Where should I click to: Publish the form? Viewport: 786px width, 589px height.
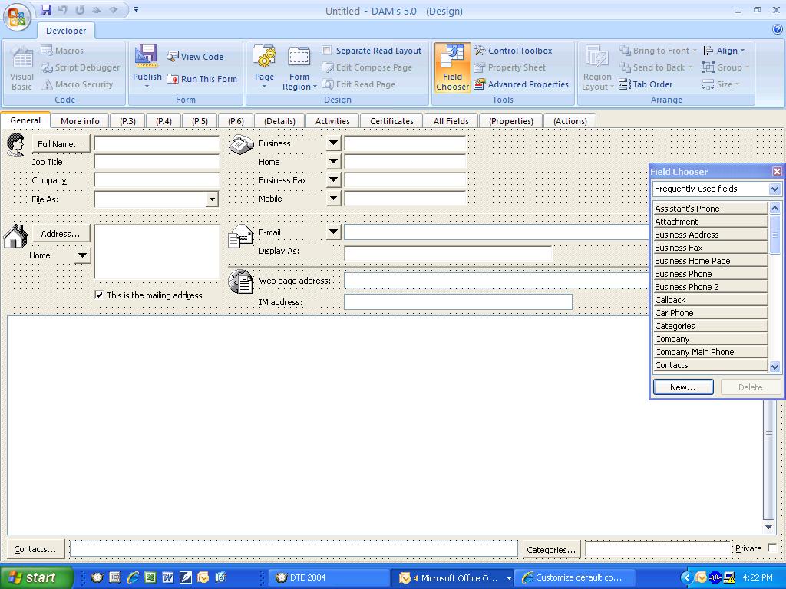pos(147,67)
